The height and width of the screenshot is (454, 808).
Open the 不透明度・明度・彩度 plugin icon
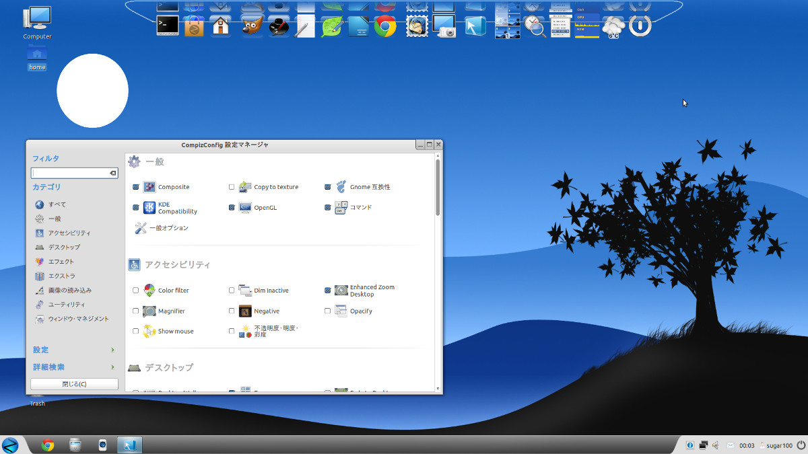click(x=245, y=332)
